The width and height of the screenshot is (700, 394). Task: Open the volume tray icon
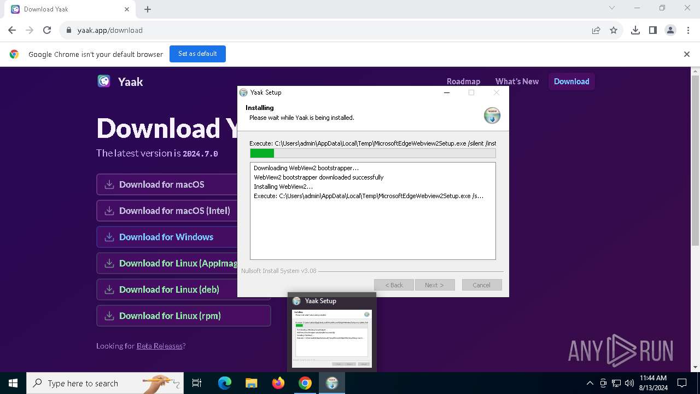629,383
